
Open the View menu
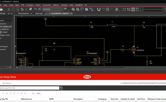coord(5,5)
